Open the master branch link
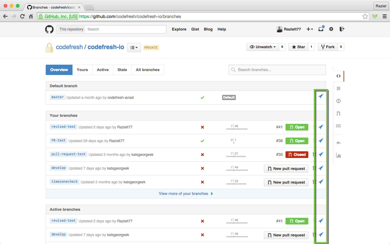This screenshot has width=390, height=244. (57, 97)
